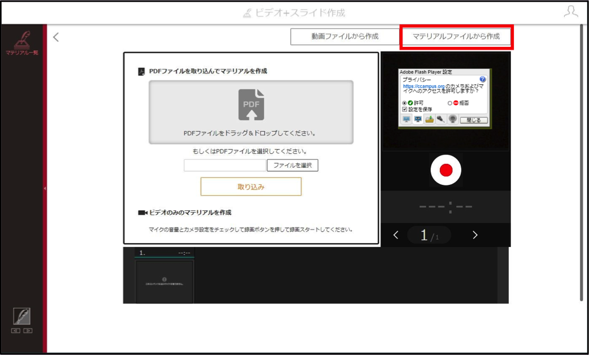Viewport: 589px width, 355px height.
Task: Click the PDF document icon in drop zone
Action: pyautogui.click(x=251, y=105)
